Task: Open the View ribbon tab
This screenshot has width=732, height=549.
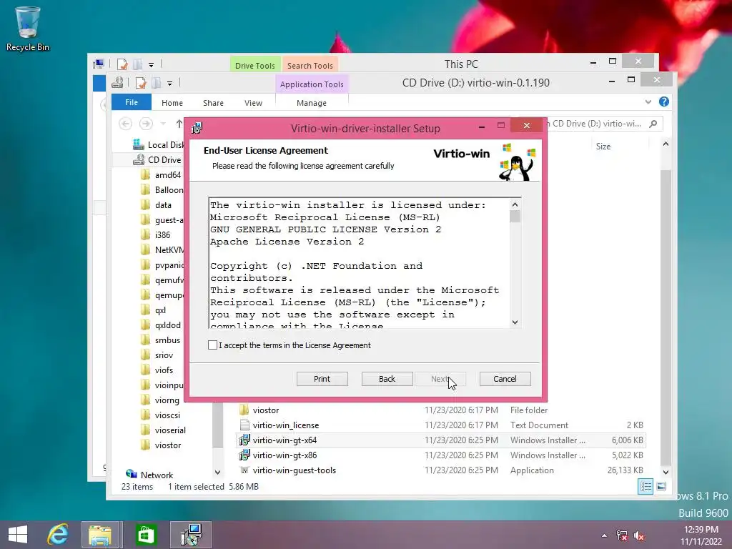Action: point(254,103)
